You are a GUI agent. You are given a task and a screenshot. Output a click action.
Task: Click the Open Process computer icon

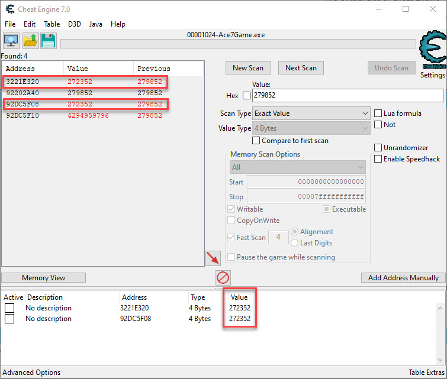coord(11,41)
